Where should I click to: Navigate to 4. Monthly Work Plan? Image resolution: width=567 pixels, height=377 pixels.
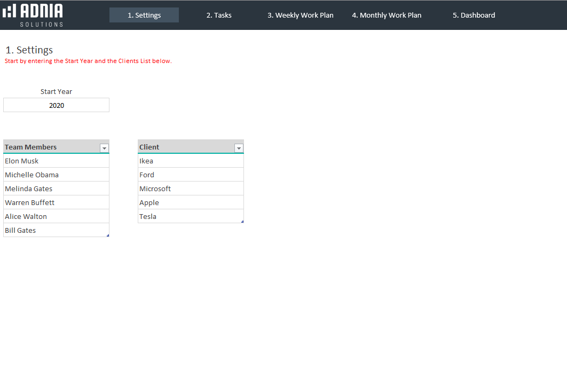(387, 15)
